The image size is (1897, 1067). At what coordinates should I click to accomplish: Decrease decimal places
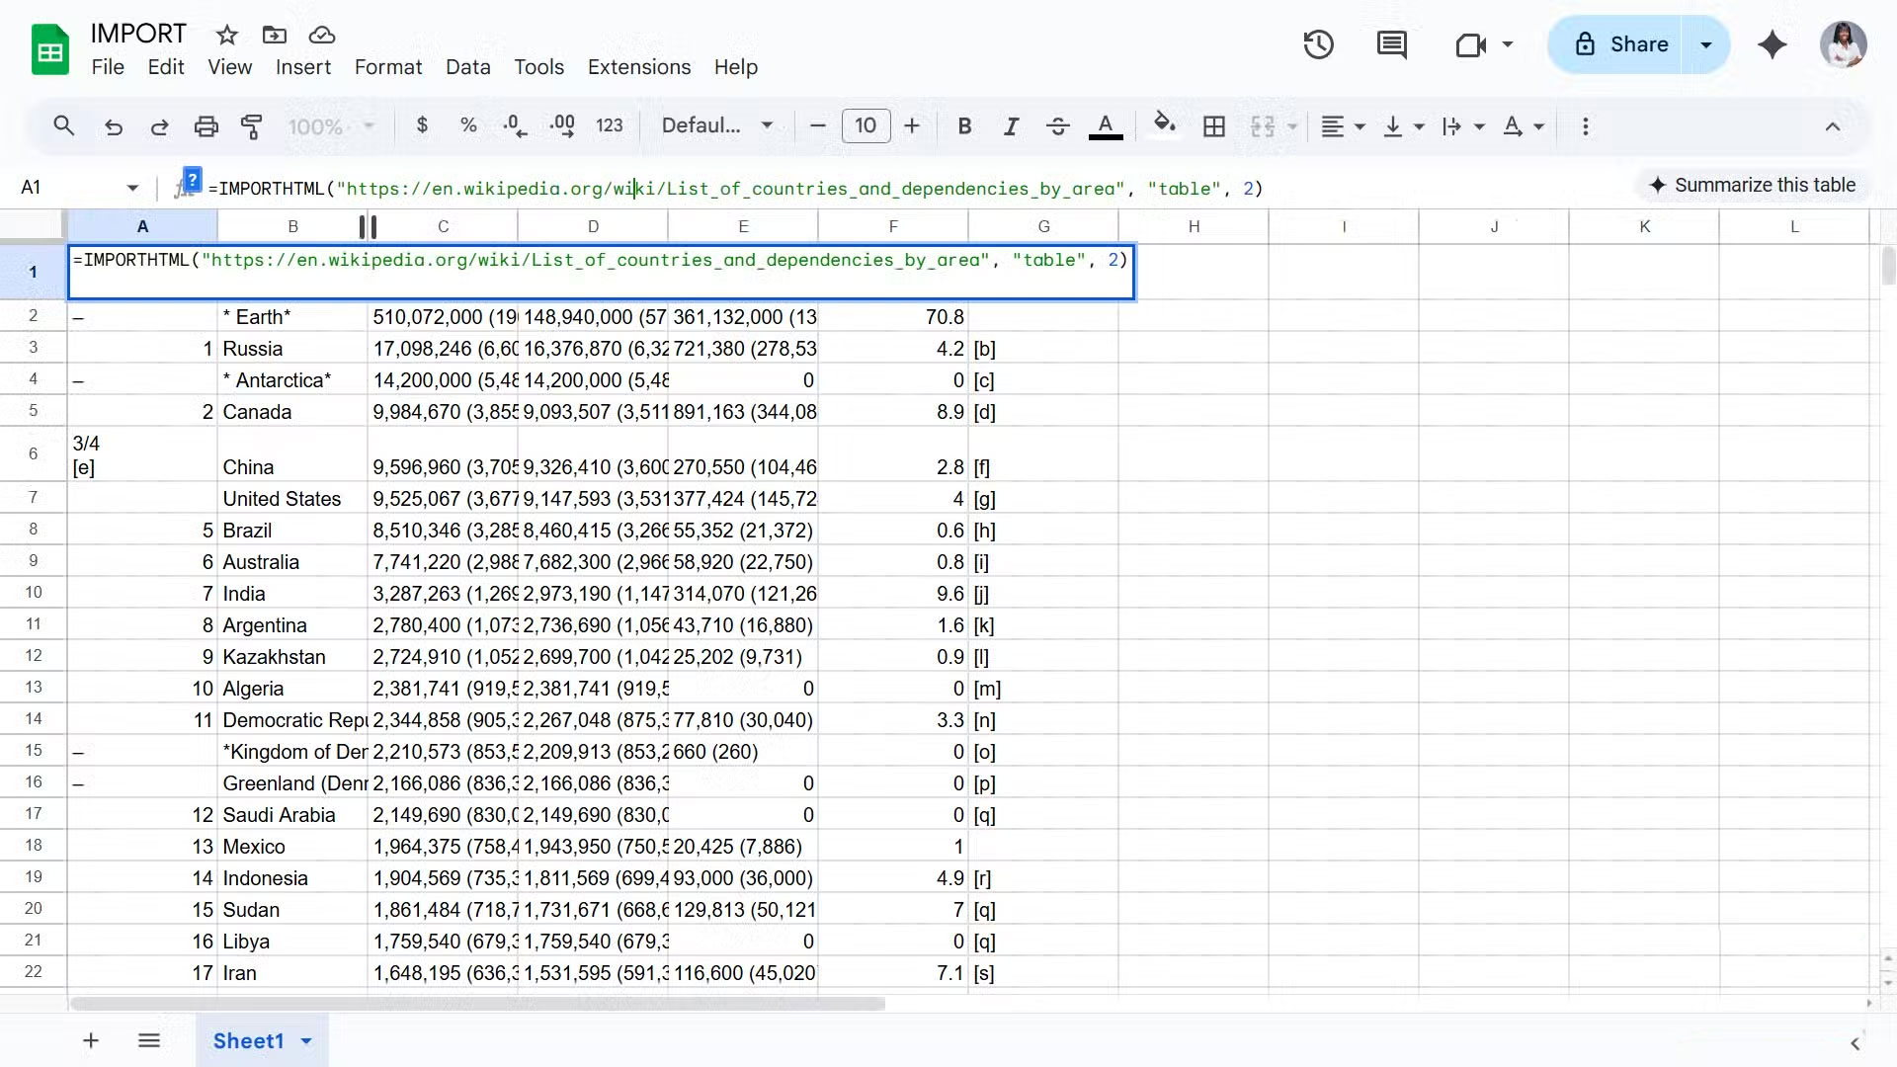pyautogui.click(x=514, y=125)
